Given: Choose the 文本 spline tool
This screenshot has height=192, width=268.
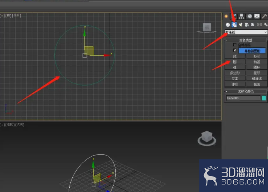Looking at the screenshot, I should tap(235, 79).
